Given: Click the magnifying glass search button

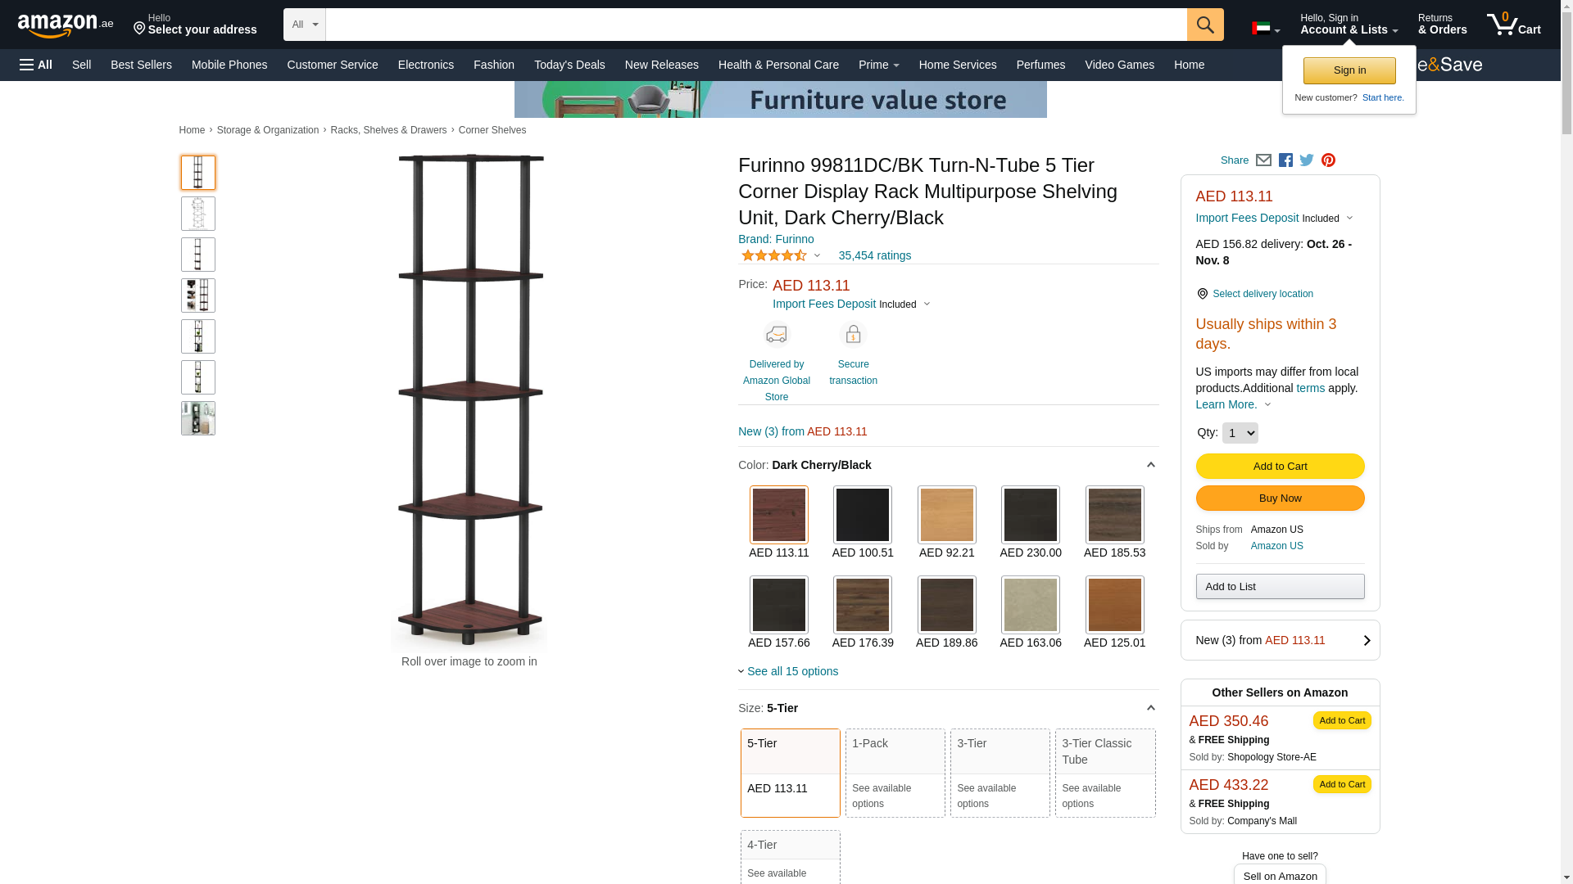Looking at the screenshot, I should [1204, 25].
